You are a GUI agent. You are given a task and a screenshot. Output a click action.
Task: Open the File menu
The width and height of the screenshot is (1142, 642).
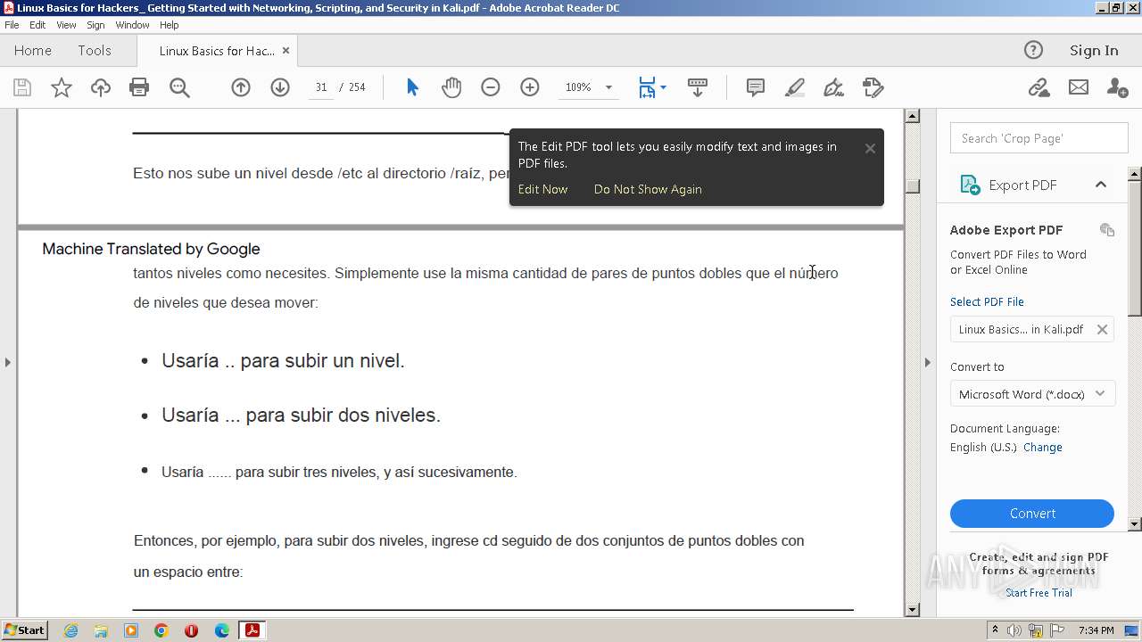point(12,25)
